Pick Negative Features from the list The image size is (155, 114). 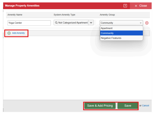tap(122, 38)
